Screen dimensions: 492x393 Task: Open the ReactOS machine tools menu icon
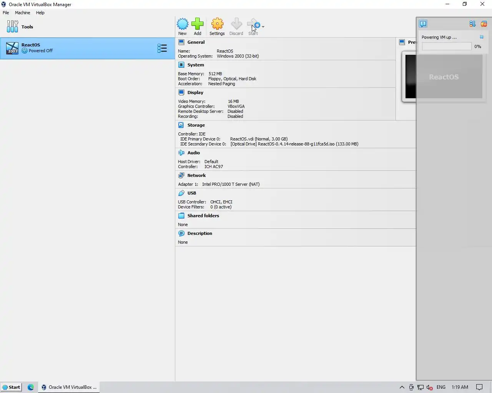tap(162, 48)
